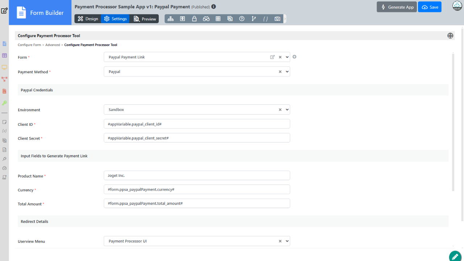Open the Payment Method dropdown arrow

(287, 72)
